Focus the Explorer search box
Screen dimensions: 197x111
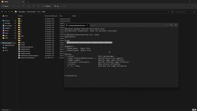click(185, 12)
